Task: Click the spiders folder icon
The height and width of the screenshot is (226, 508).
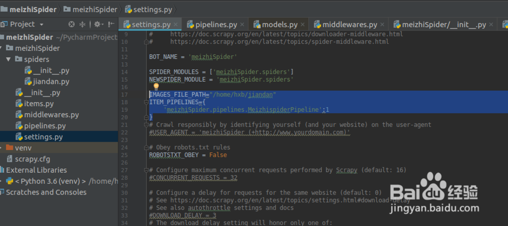Action: (x=19, y=59)
